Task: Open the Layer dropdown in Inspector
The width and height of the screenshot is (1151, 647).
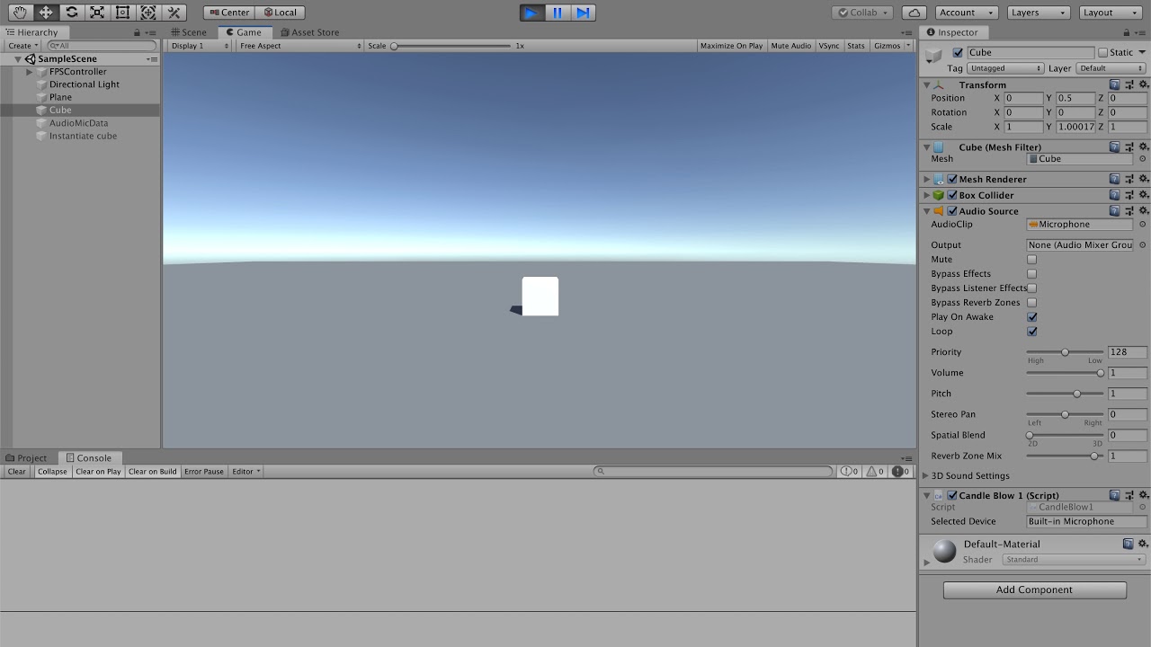Action: [1111, 68]
